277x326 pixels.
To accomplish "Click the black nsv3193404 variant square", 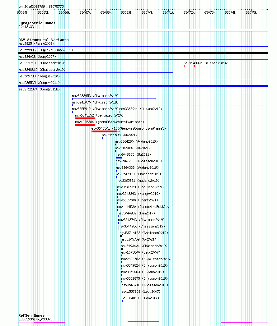I will (x=122, y=249).
